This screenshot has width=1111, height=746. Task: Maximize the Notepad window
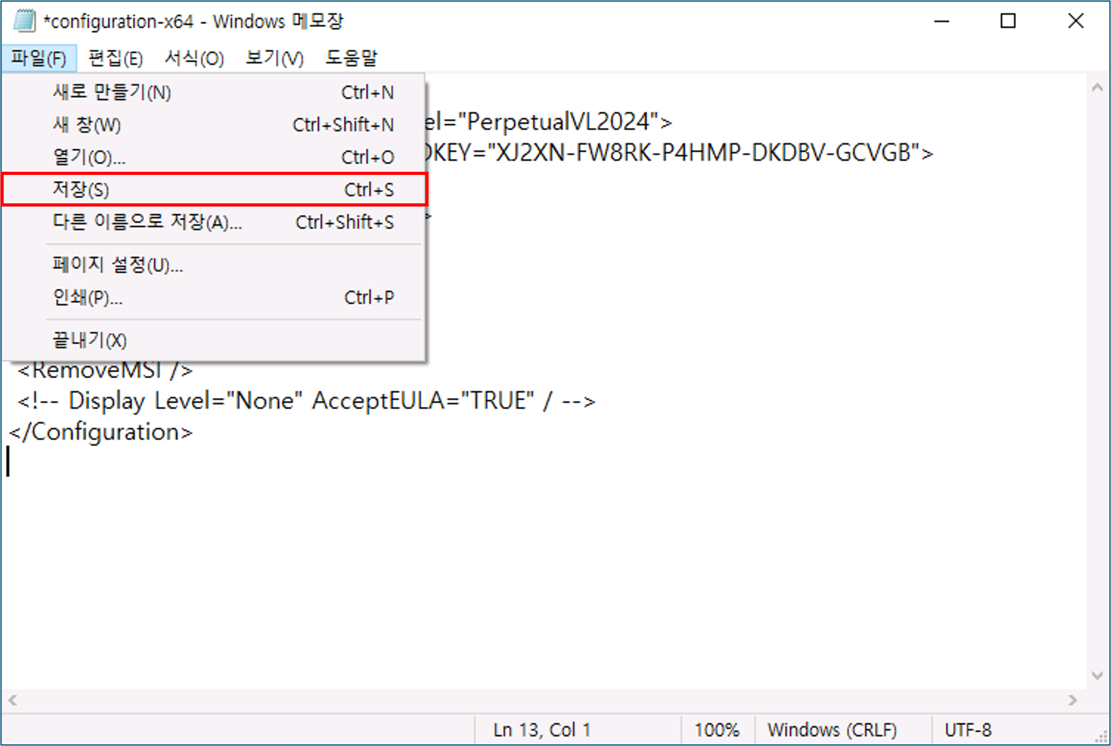coord(1008,21)
